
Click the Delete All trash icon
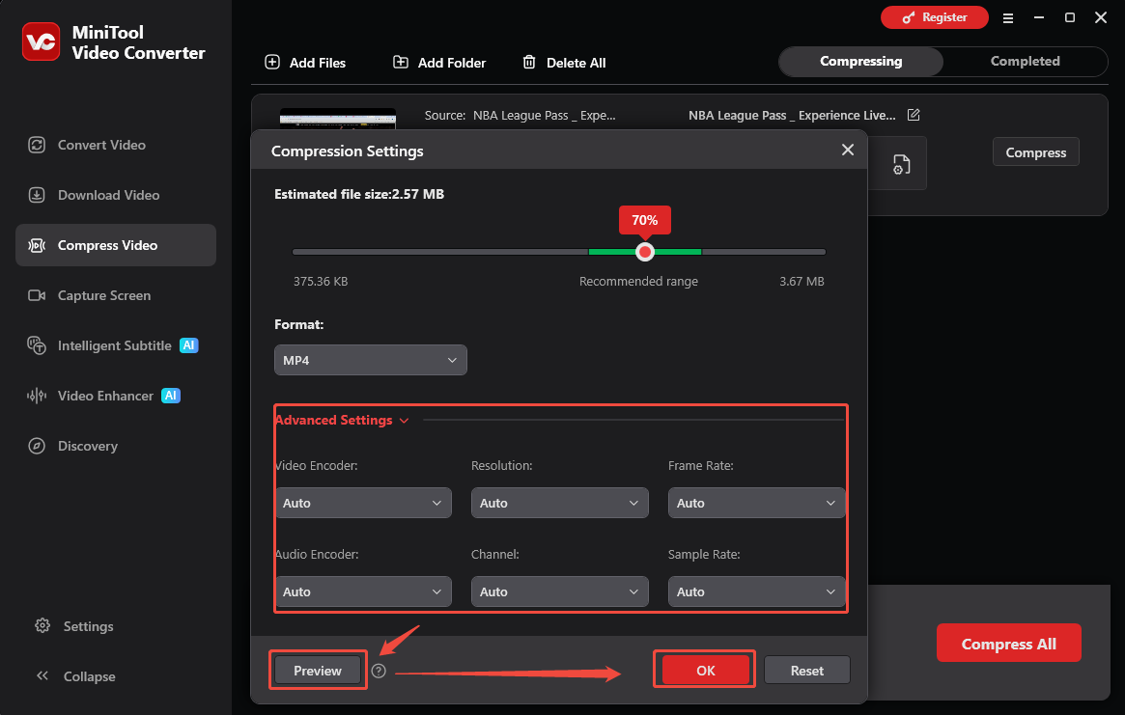(x=529, y=63)
